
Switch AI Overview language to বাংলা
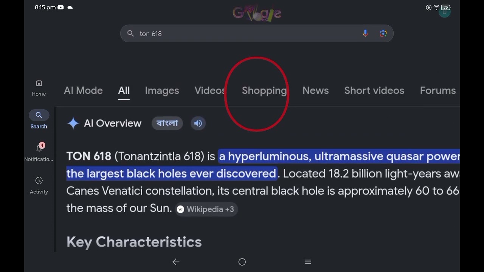(167, 123)
